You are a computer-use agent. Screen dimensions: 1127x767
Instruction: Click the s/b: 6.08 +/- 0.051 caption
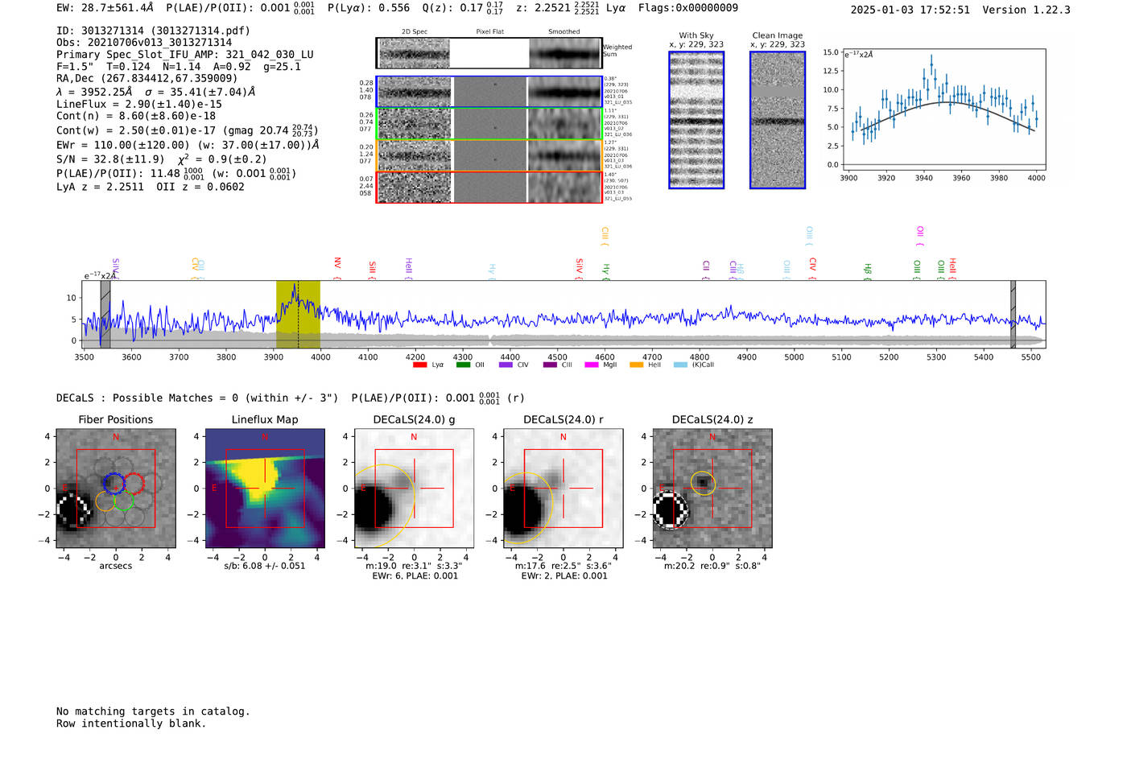[265, 566]
